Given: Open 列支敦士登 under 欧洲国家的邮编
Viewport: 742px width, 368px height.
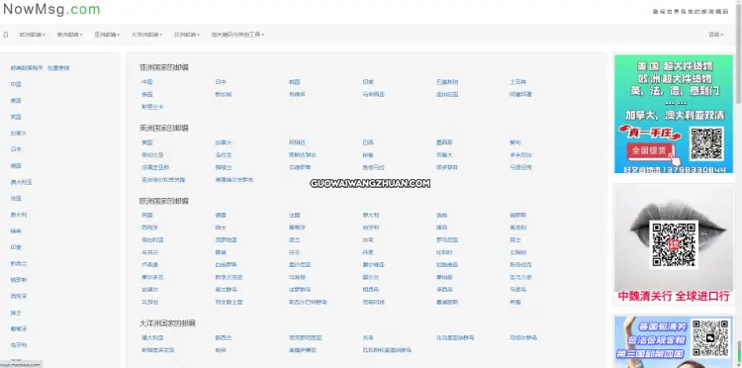Looking at the screenshot, I should [229, 302].
